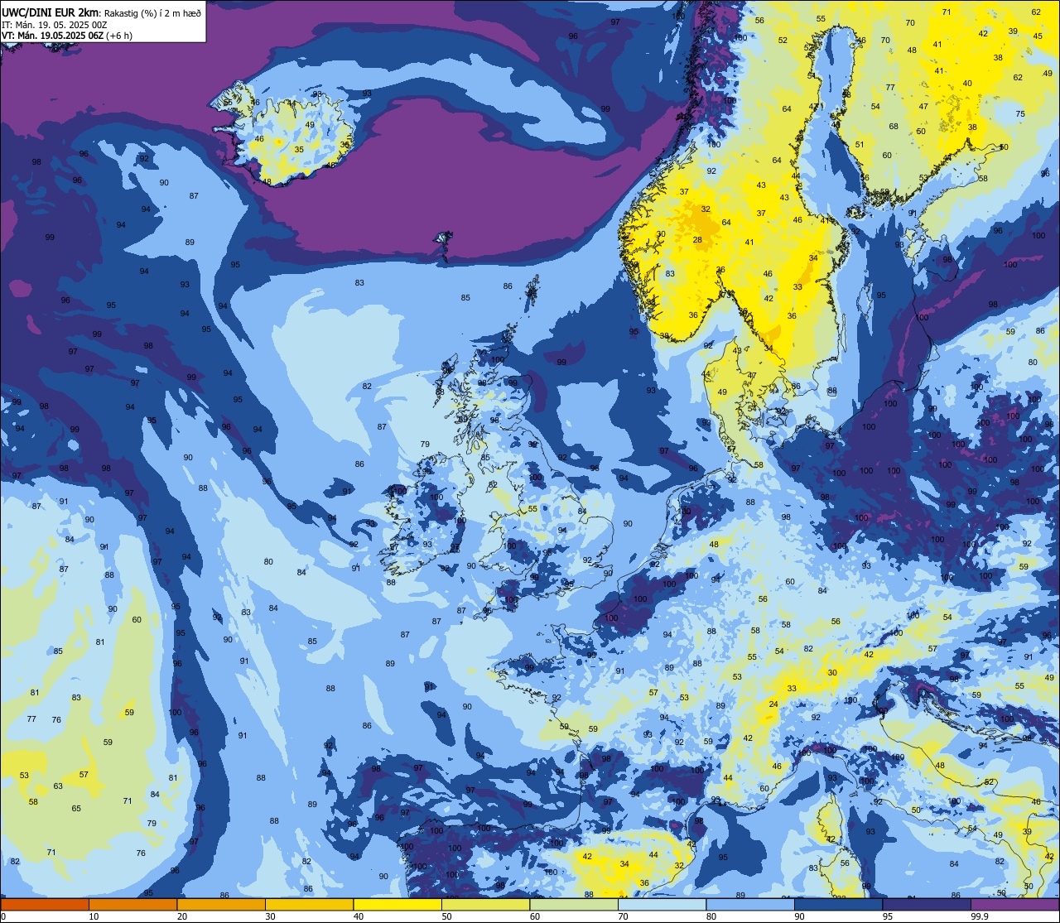Click the value "24" near the Alps
This screenshot has width=1060, height=923.
[773, 704]
